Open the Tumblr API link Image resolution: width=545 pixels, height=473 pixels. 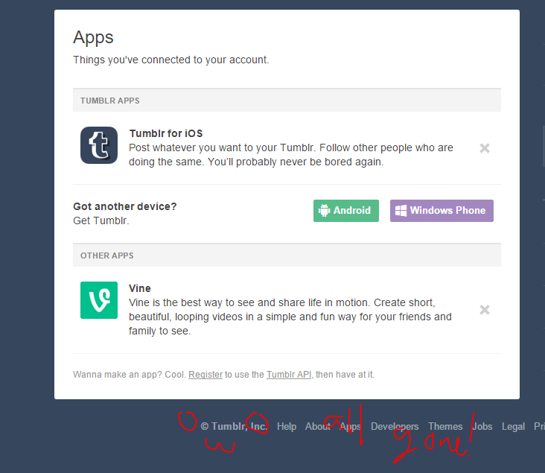tap(289, 375)
